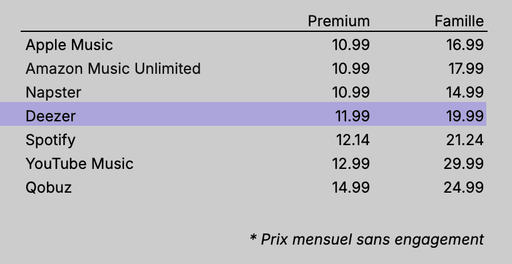Click the Famille column header
The width and height of the screenshot is (512, 264).
(459, 21)
